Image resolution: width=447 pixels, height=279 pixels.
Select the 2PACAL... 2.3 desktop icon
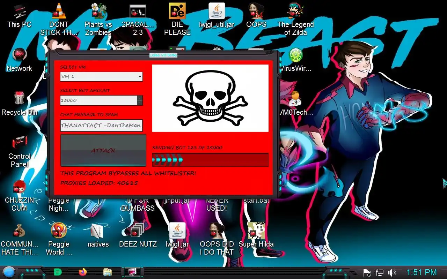tap(138, 19)
